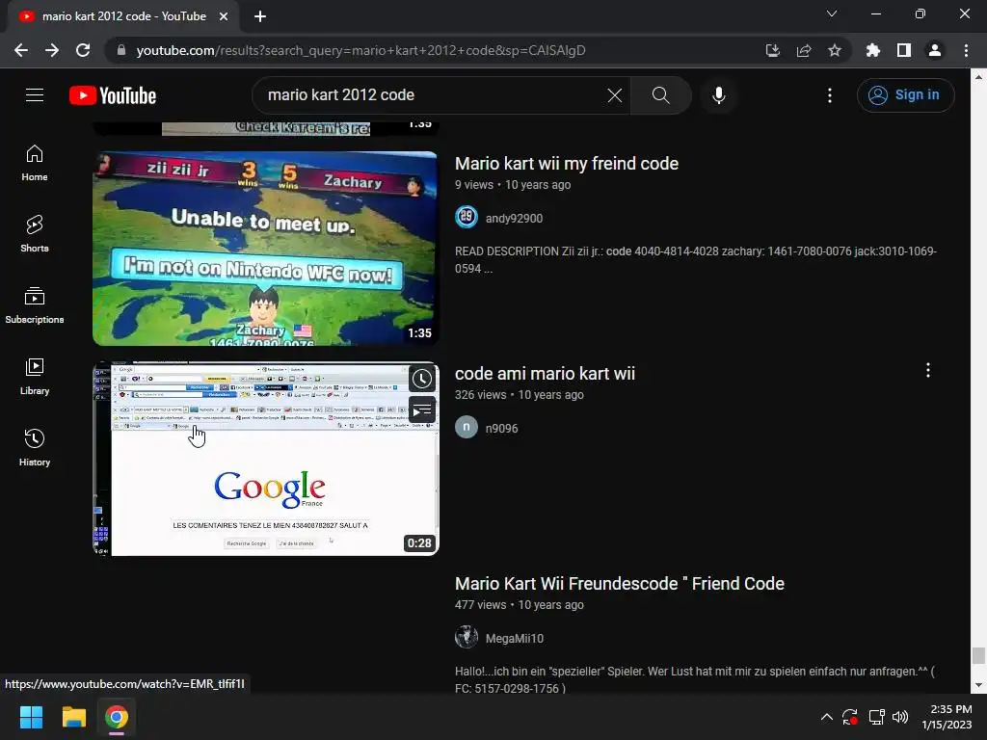
Task: Visit channel MegaMii10
Action: pos(515,639)
